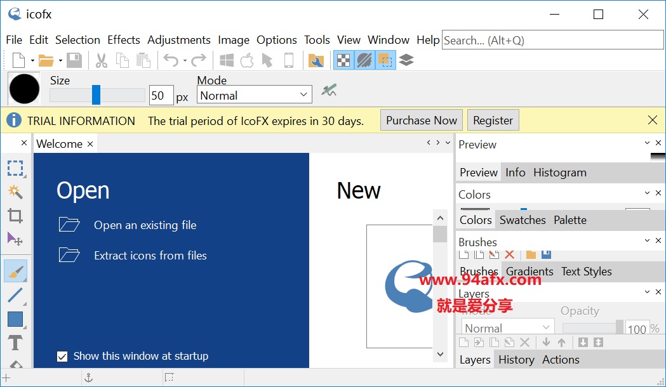Toggle the transparency checkerboard display
Viewport: 666px width, 387px height.
tap(343, 60)
